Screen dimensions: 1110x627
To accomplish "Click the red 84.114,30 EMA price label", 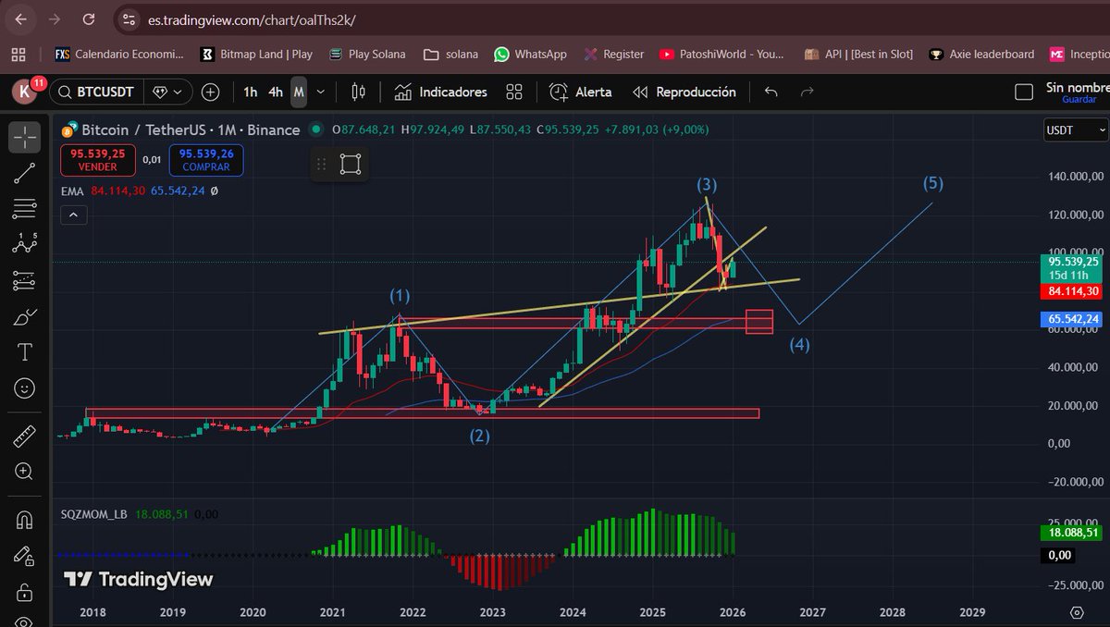I will click(x=1073, y=291).
